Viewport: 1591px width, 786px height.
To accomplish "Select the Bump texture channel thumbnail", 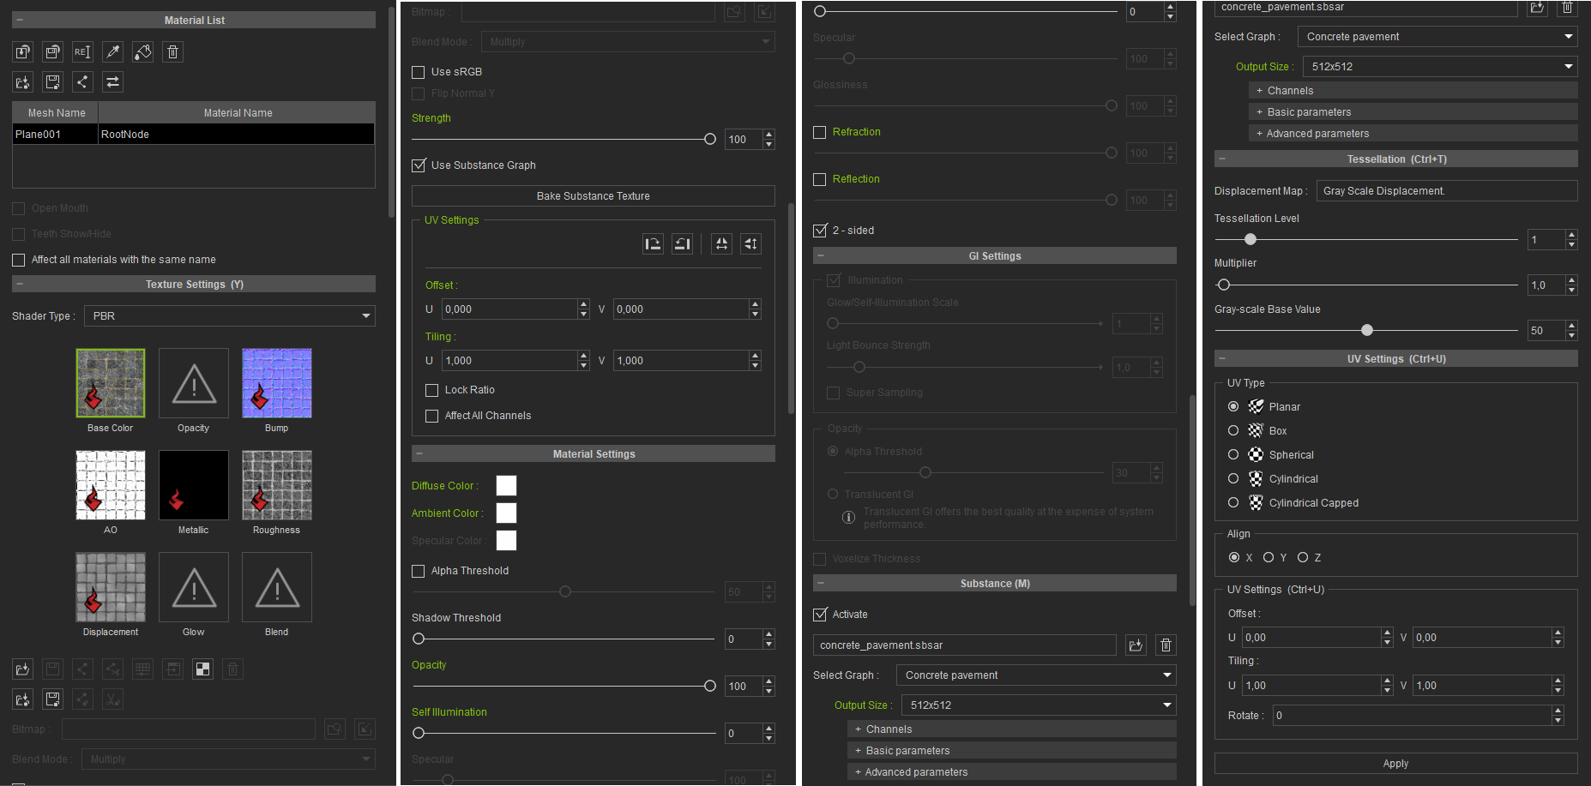I will point(276,382).
